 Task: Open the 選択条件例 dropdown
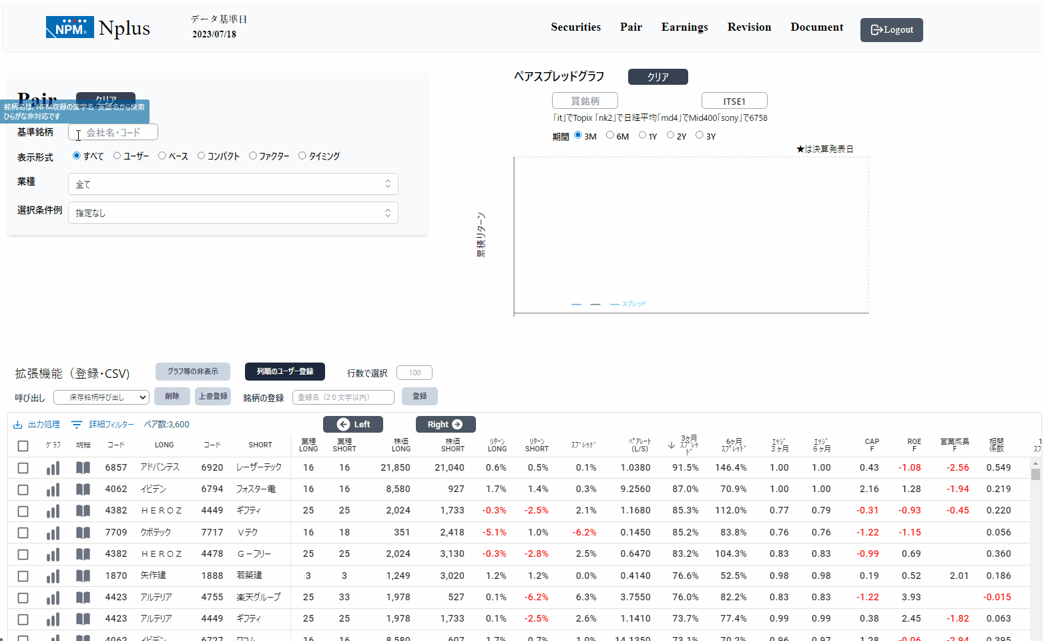point(233,213)
